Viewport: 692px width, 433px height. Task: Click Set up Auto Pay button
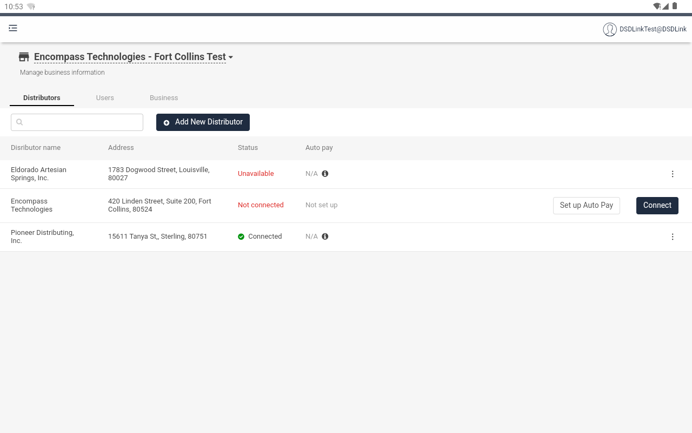pos(587,206)
